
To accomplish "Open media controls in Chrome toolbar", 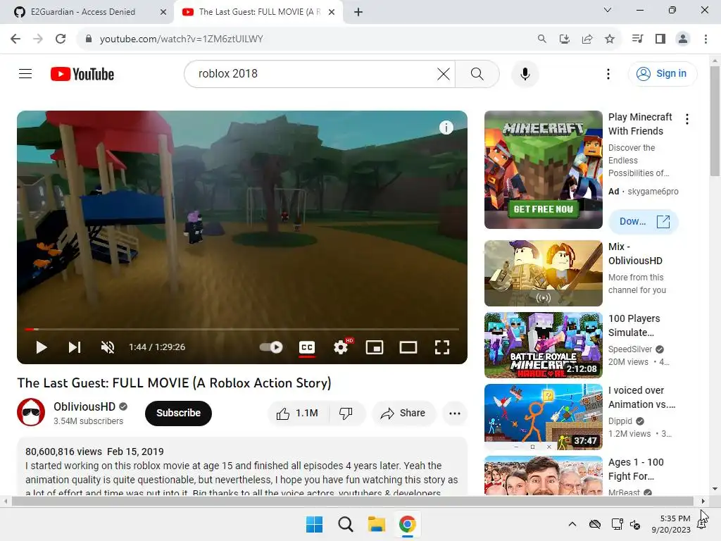I will (638, 39).
